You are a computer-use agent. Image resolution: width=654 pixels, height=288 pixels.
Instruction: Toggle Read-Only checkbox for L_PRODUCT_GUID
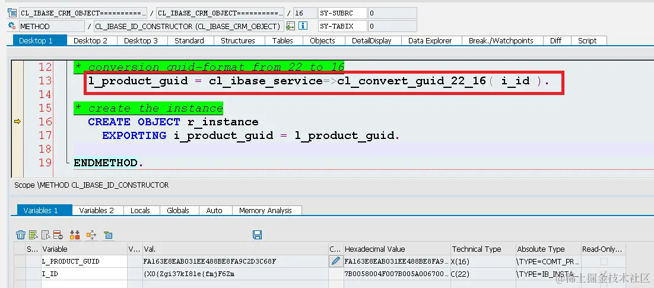[604, 262]
